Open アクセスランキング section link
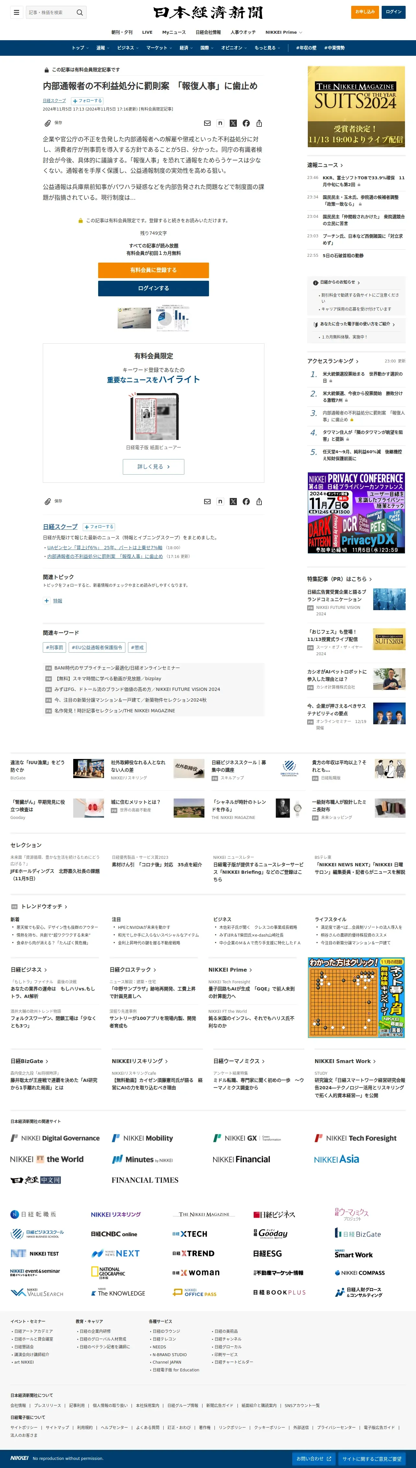Screen dimensions: 416x1468 (333, 361)
